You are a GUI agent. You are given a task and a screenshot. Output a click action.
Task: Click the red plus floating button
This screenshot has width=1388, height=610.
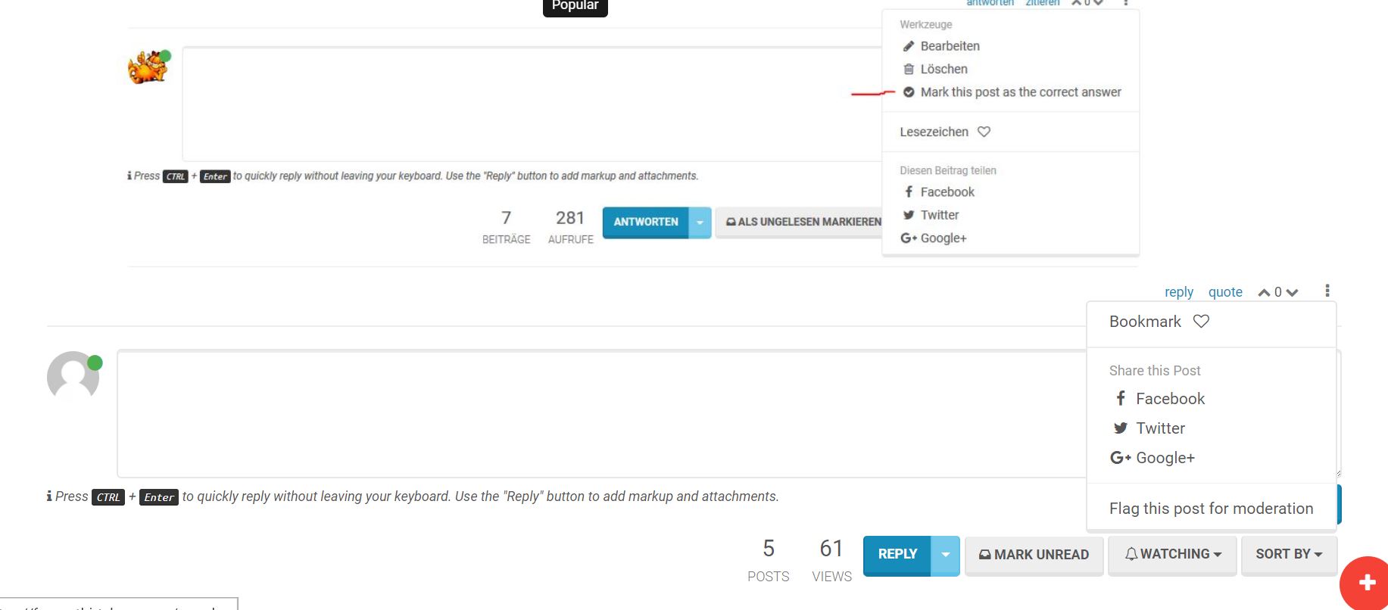pyautogui.click(x=1366, y=582)
